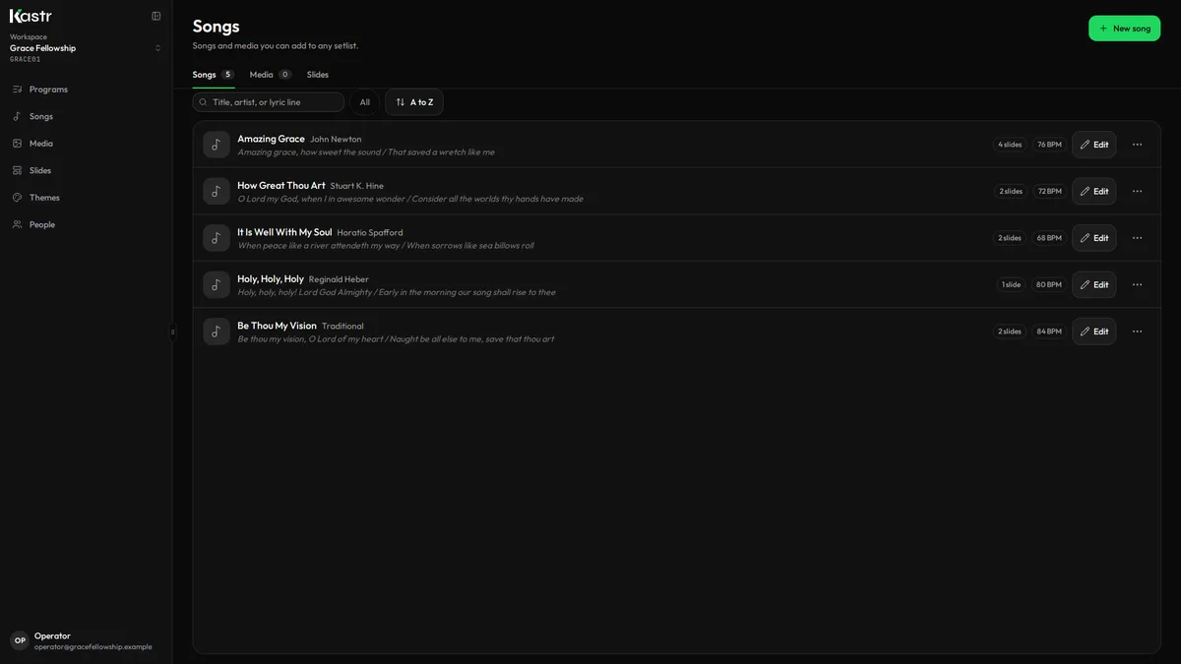
Task: Click the 76 BPM badge
Action: coord(1049,145)
